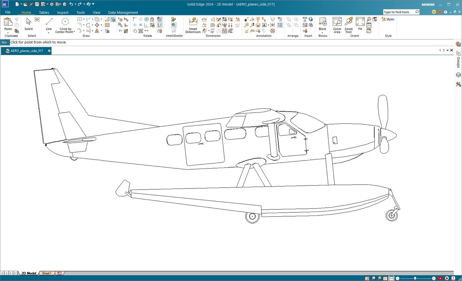Expand the Paste dropdown arrow

[8, 32]
